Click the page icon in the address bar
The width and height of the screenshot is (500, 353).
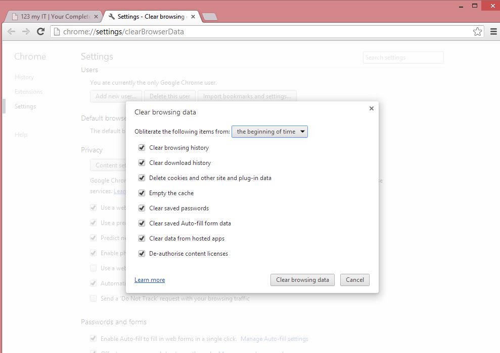click(57, 31)
